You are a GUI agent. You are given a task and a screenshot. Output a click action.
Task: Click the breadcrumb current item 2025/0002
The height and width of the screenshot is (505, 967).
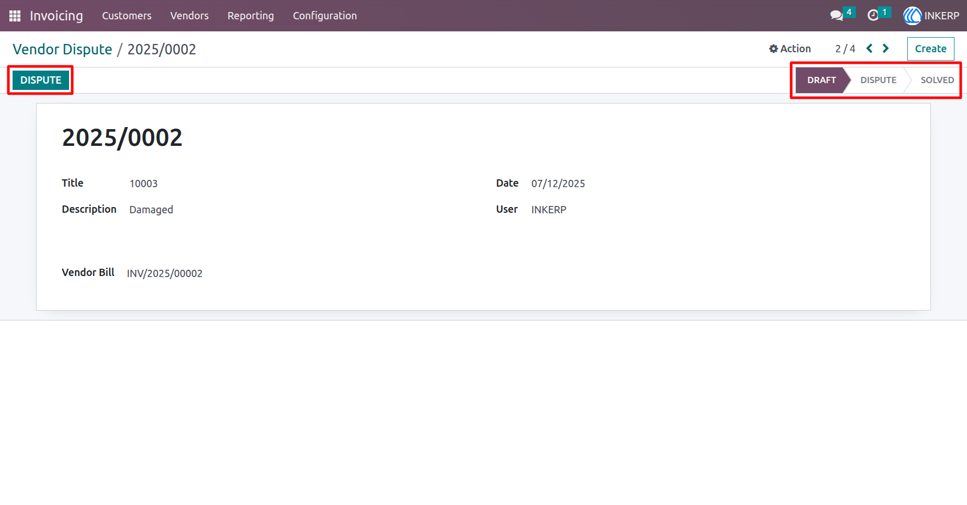click(162, 49)
